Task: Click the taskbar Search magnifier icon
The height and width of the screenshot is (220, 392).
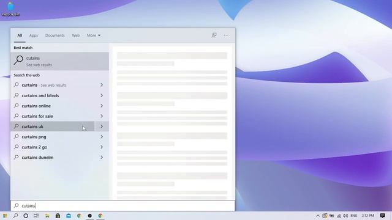Action: pos(15,216)
